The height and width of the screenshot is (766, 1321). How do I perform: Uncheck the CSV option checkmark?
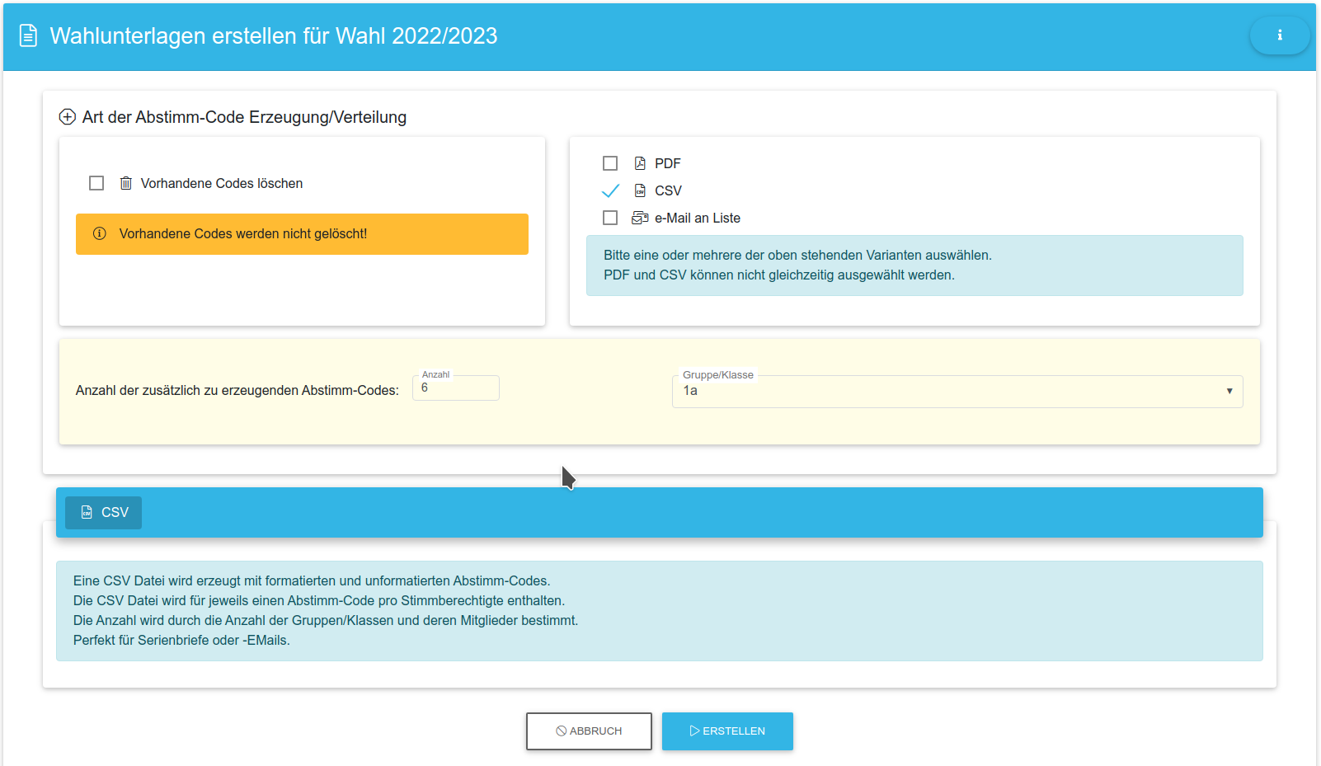coord(610,190)
